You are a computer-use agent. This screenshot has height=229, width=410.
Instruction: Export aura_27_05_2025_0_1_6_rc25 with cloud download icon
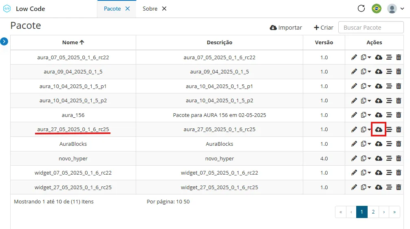pyautogui.click(x=379, y=130)
